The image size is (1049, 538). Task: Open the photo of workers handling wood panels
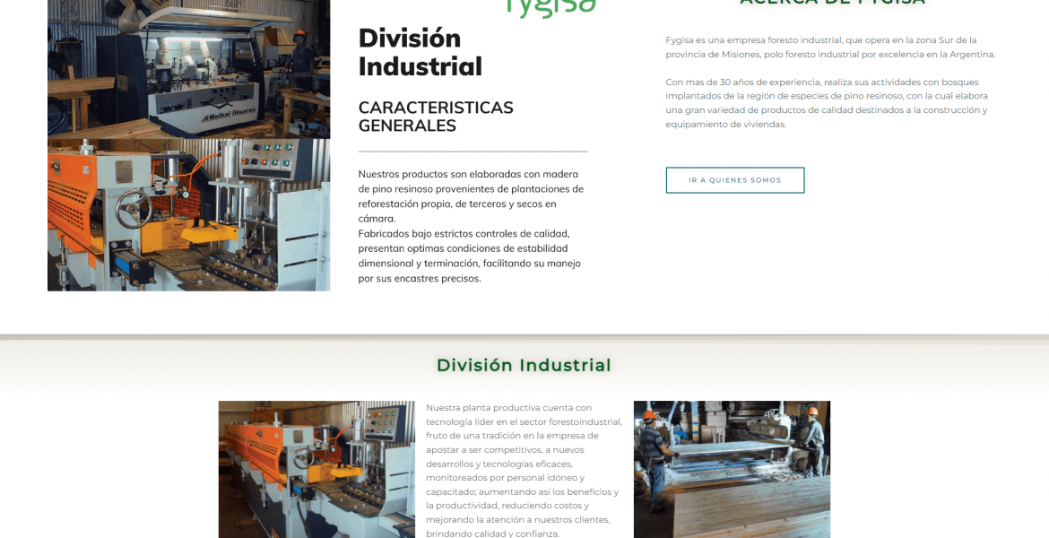(x=732, y=469)
